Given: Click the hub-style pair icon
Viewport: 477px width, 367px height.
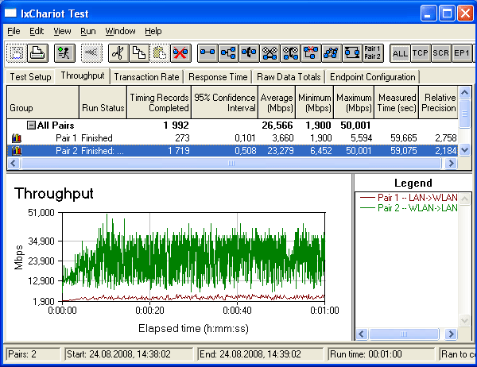Looking at the screenshot, I should point(249,53).
